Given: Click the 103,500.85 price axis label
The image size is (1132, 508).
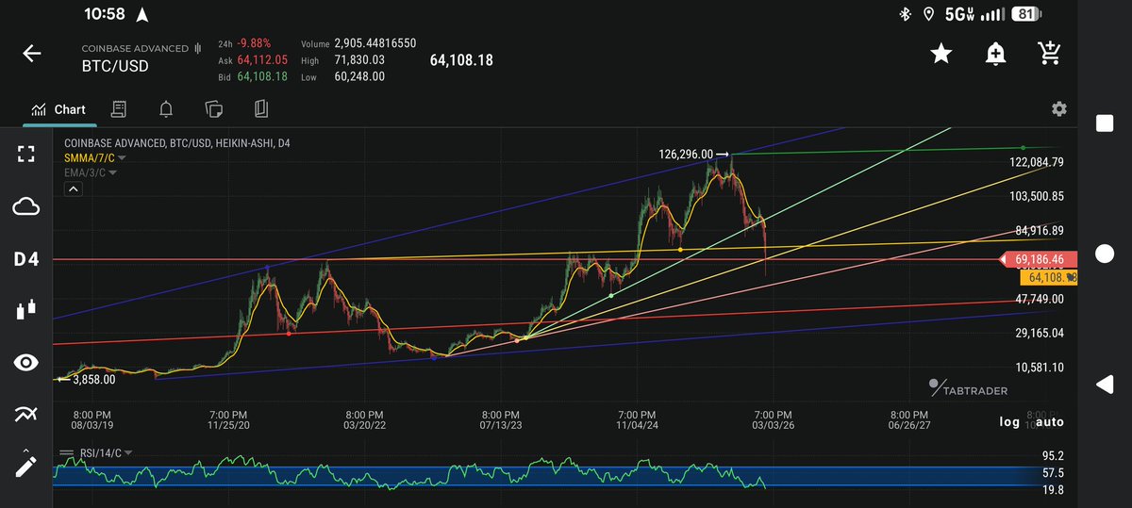Looking at the screenshot, I should [x=1037, y=196].
